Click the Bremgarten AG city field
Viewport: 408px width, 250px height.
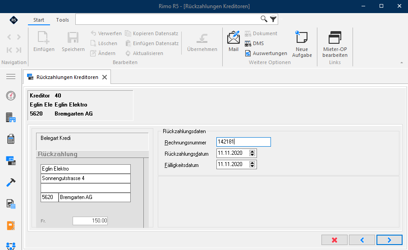pyautogui.click(x=95, y=197)
